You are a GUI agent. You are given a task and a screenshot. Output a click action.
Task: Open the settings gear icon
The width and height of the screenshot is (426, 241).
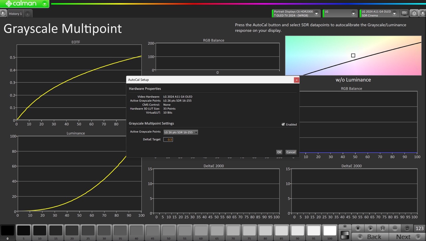[x=414, y=13]
